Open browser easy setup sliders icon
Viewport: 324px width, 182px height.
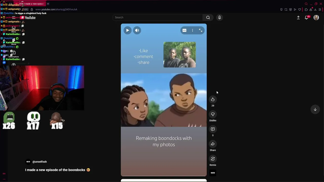[320, 10]
